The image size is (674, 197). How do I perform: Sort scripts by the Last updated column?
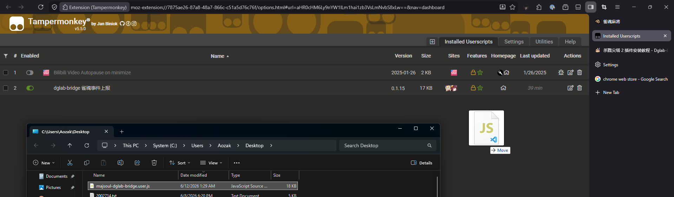point(535,56)
